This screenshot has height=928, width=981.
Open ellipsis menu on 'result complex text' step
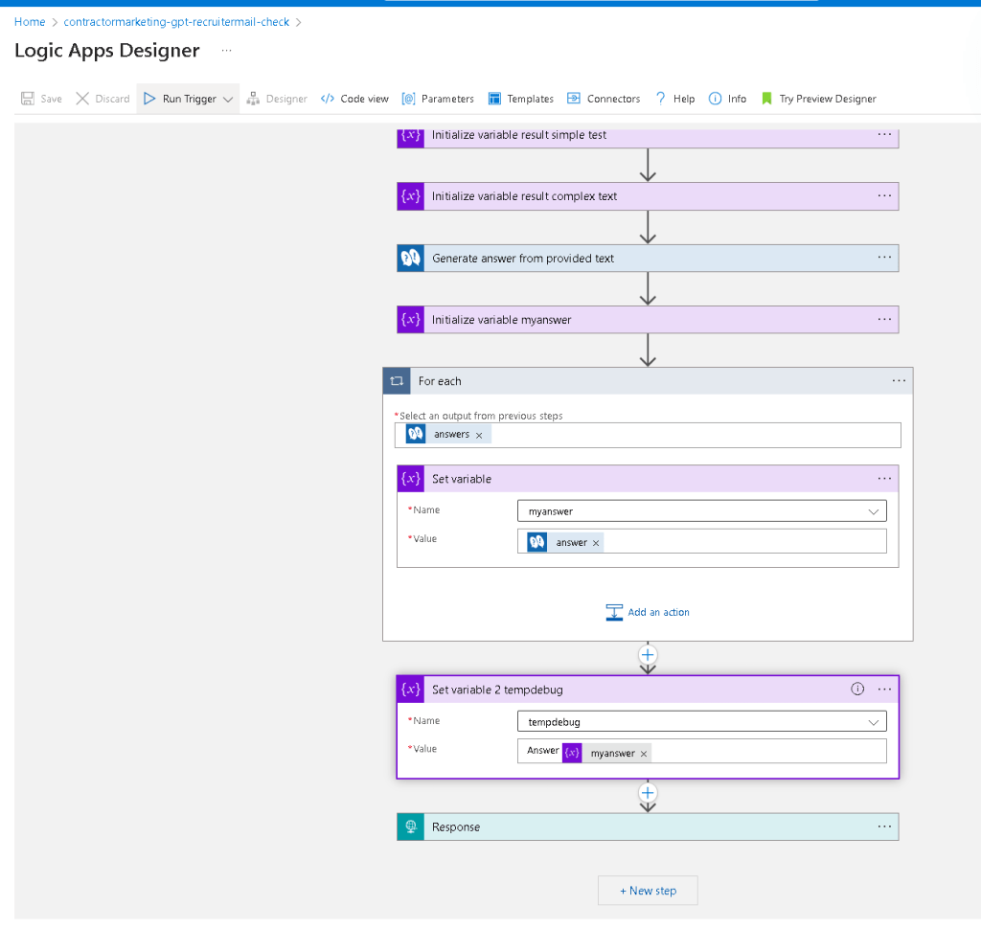point(884,195)
